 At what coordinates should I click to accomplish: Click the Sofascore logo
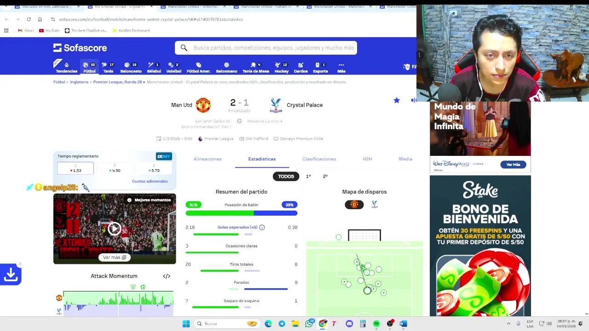(x=80, y=48)
